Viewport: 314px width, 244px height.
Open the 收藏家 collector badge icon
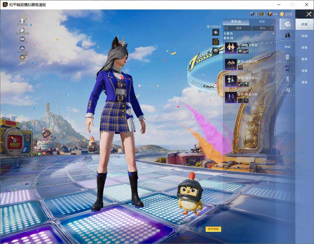click(22, 57)
